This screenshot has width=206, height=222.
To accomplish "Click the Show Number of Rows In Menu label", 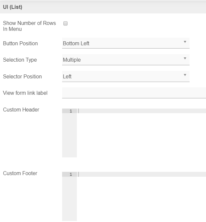I will coord(29,26).
